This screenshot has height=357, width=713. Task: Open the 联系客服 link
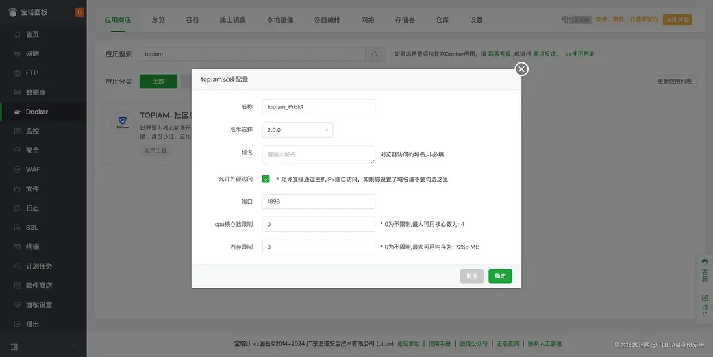click(x=500, y=54)
